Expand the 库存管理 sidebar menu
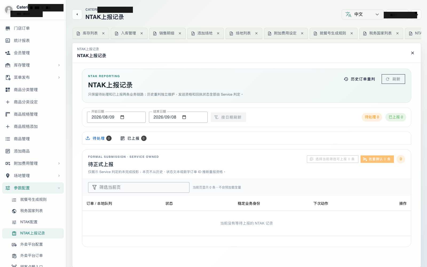The image size is (427, 267). (x=59, y=65)
